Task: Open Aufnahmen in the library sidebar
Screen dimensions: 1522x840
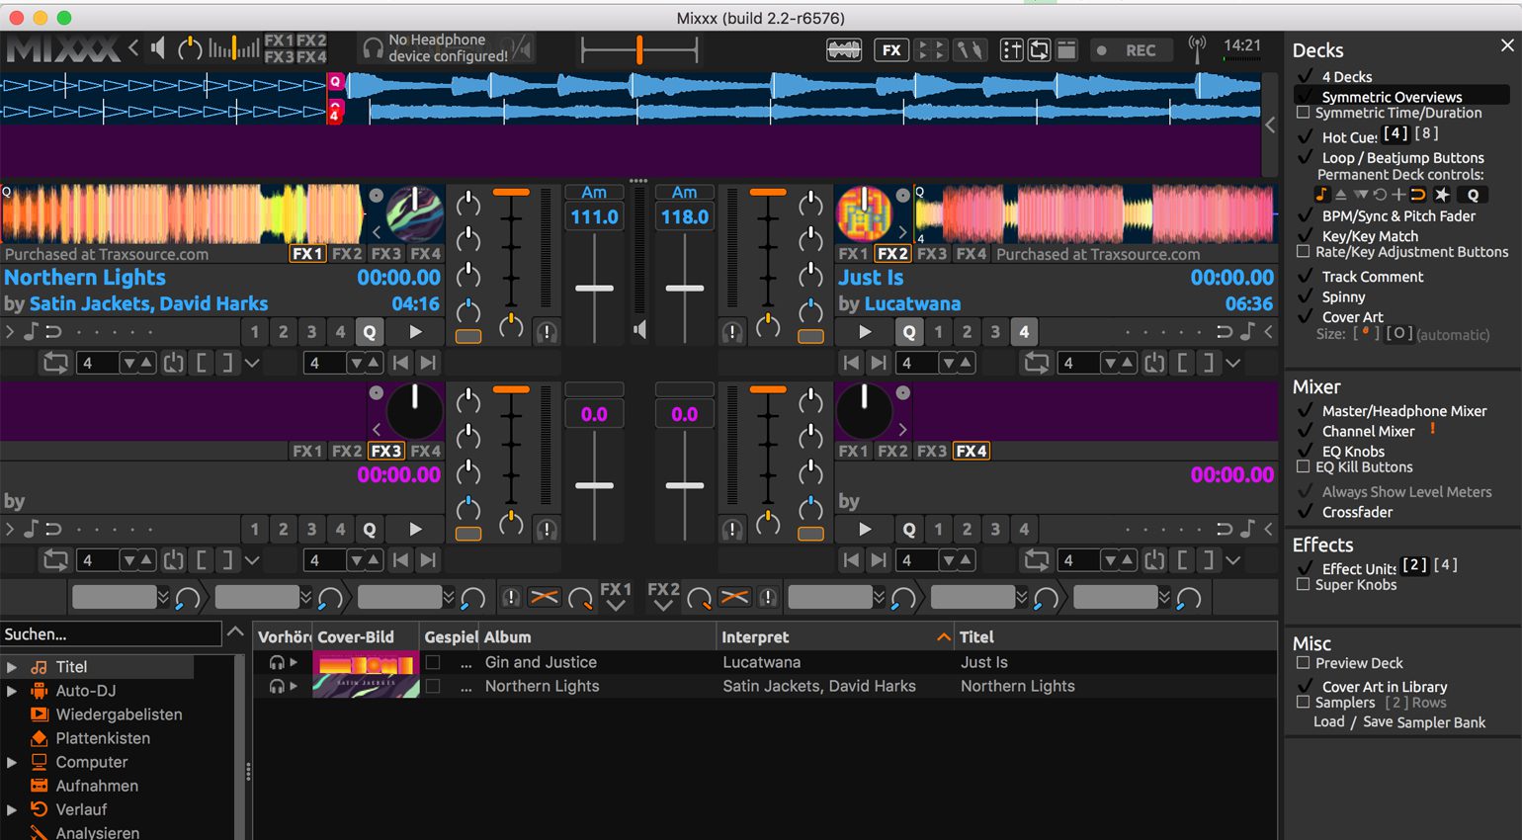Action: coord(97,786)
